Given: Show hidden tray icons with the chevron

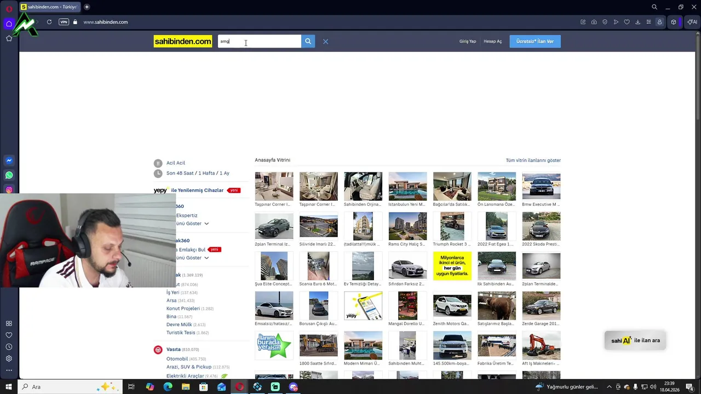Looking at the screenshot, I should click(609, 387).
